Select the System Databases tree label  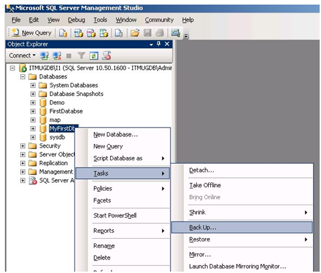coord(74,85)
